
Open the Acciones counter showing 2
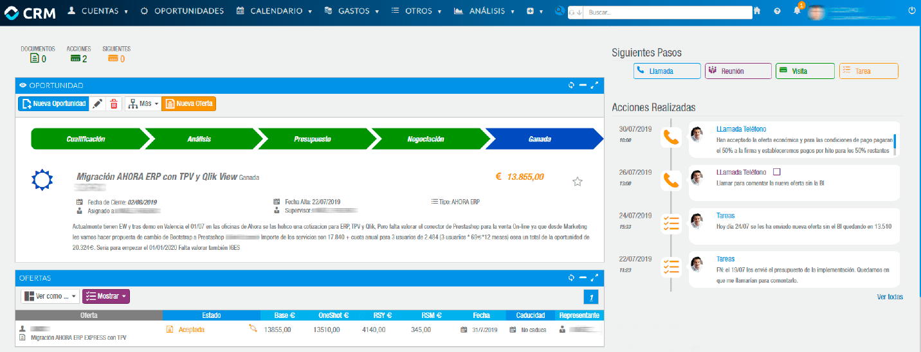[78, 54]
